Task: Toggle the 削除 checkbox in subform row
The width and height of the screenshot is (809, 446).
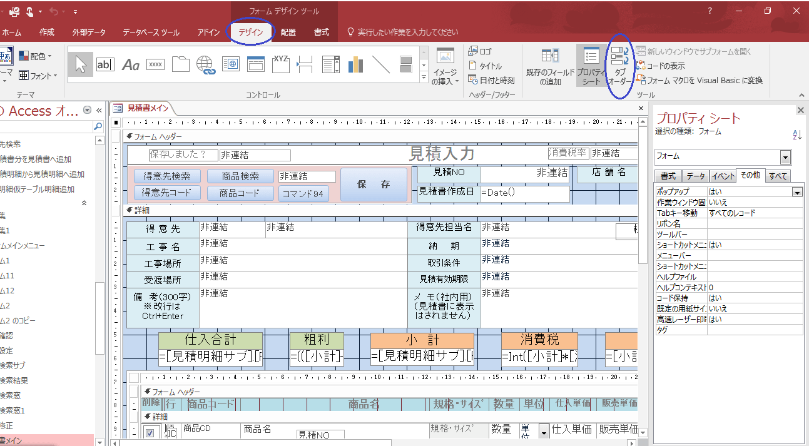Action: pyautogui.click(x=150, y=433)
